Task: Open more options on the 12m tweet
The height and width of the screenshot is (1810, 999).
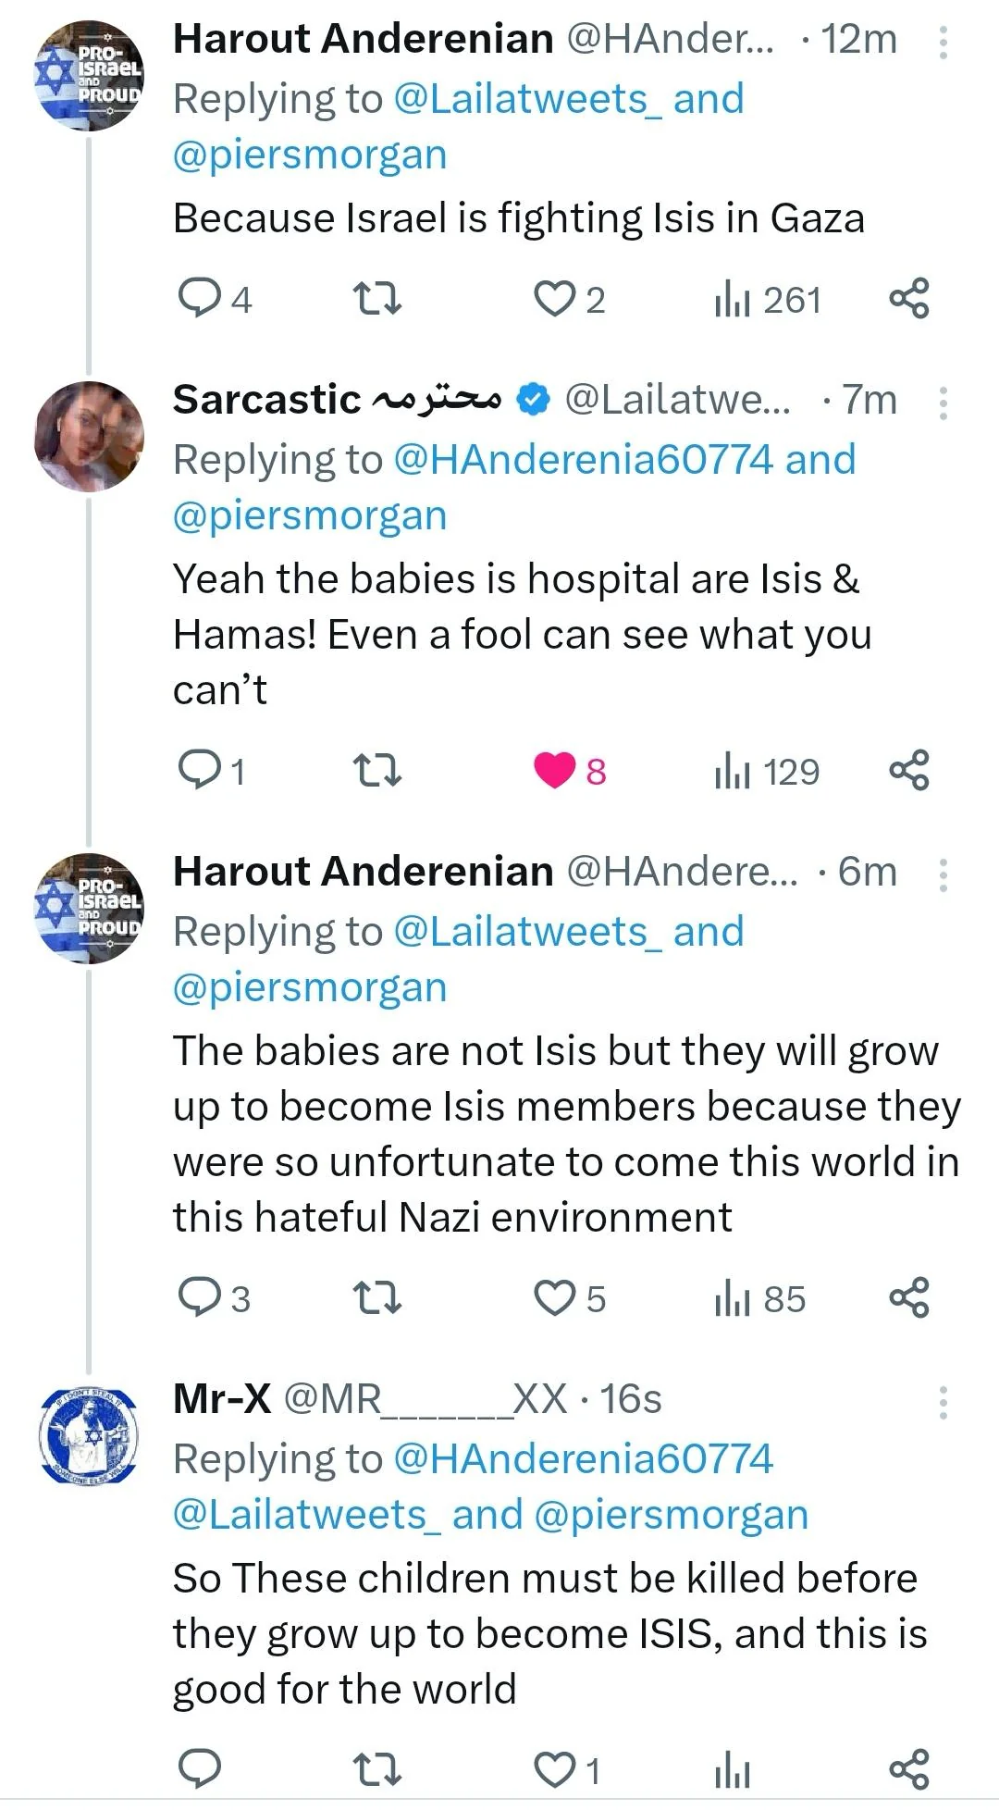Action: 943,43
